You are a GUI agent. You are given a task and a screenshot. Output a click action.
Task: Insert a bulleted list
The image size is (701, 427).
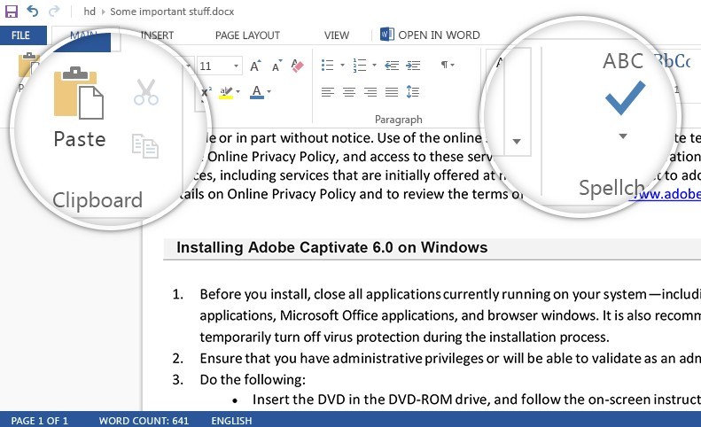(327, 66)
